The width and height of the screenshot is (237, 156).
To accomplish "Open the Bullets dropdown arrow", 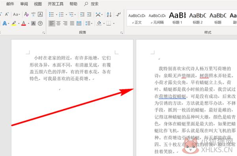I will point(56,15).
